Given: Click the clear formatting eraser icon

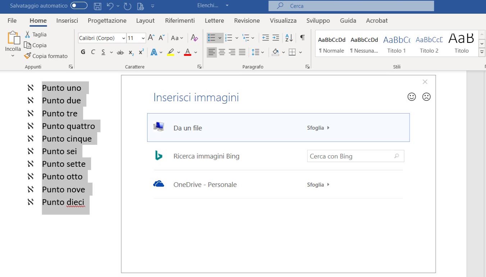Looking at the screenshot, I should tap(194, 38).
